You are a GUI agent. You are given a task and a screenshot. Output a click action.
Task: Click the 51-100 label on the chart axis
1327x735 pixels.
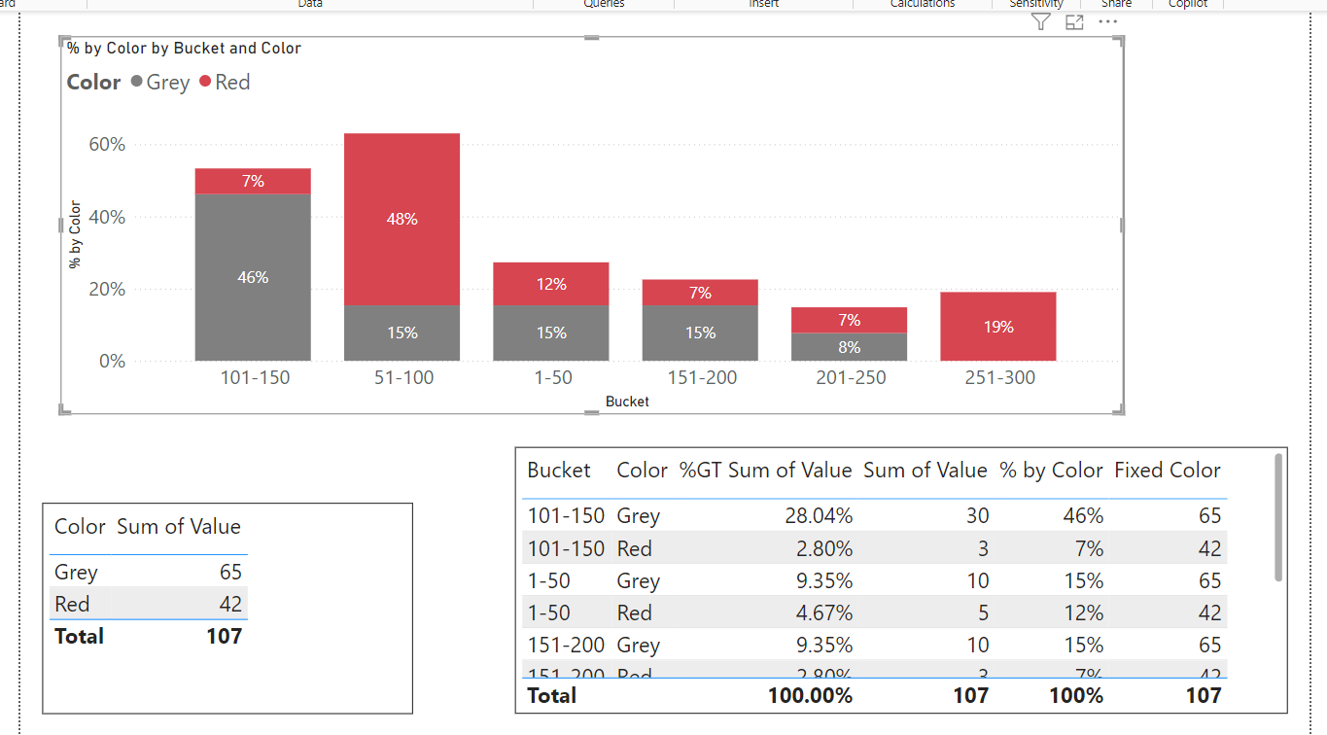pyautogui.click(x=403, y=378)
